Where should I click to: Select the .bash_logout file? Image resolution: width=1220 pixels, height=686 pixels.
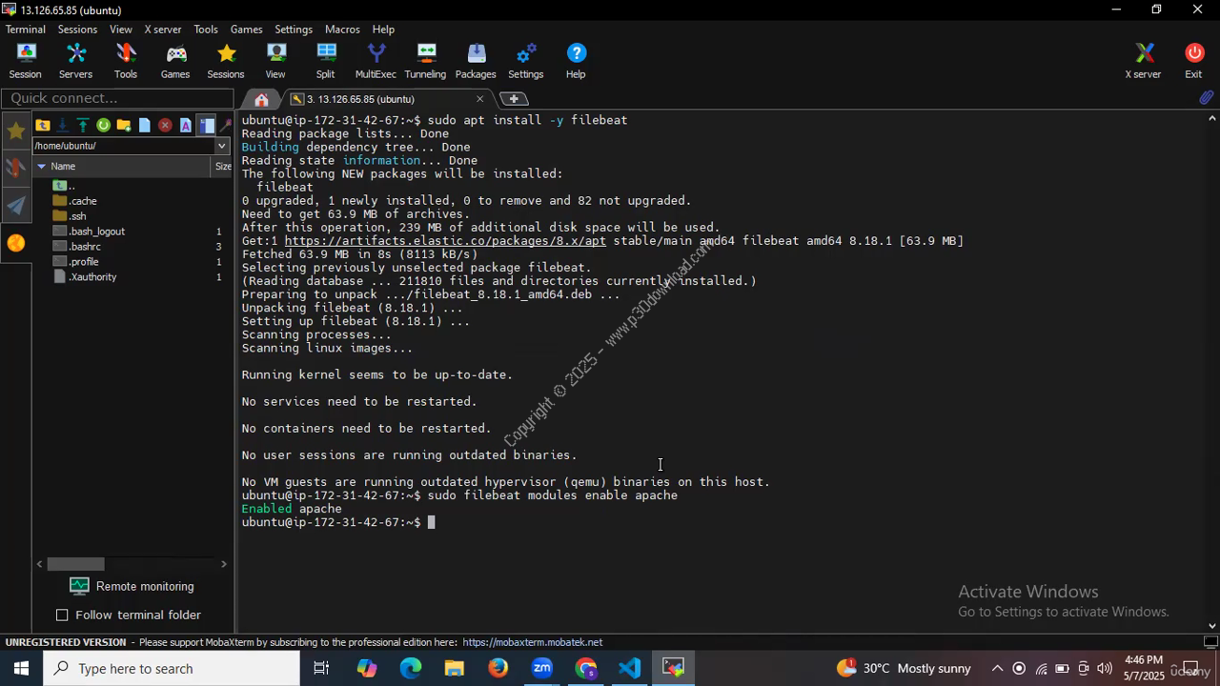click(96, 232)
